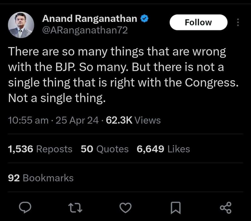View the 50 Quotes of this tweet
The width and height of the screenshot is (251, 221).
pos(104,149)
